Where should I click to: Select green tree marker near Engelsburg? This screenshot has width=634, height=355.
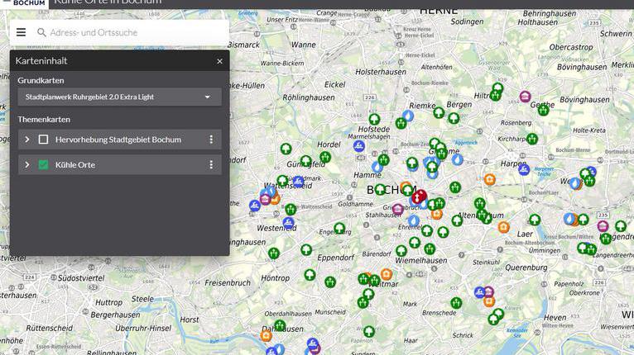coord(339,229)
